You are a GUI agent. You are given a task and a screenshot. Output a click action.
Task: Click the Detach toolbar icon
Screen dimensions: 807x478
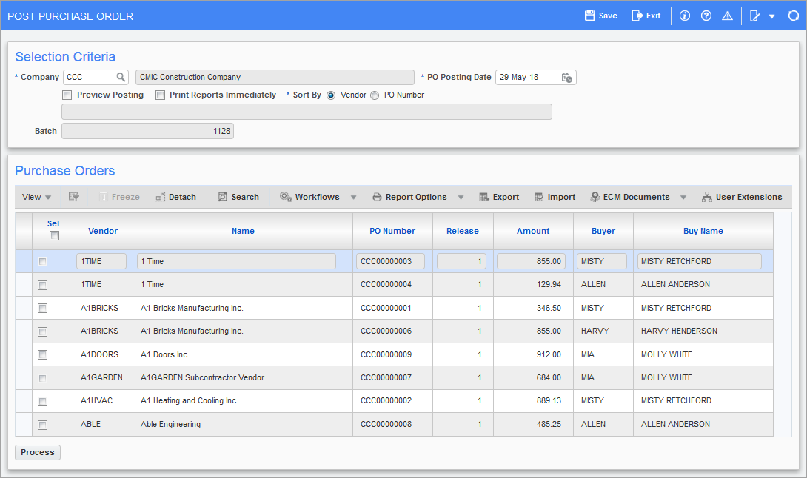[x=160, y=197]
